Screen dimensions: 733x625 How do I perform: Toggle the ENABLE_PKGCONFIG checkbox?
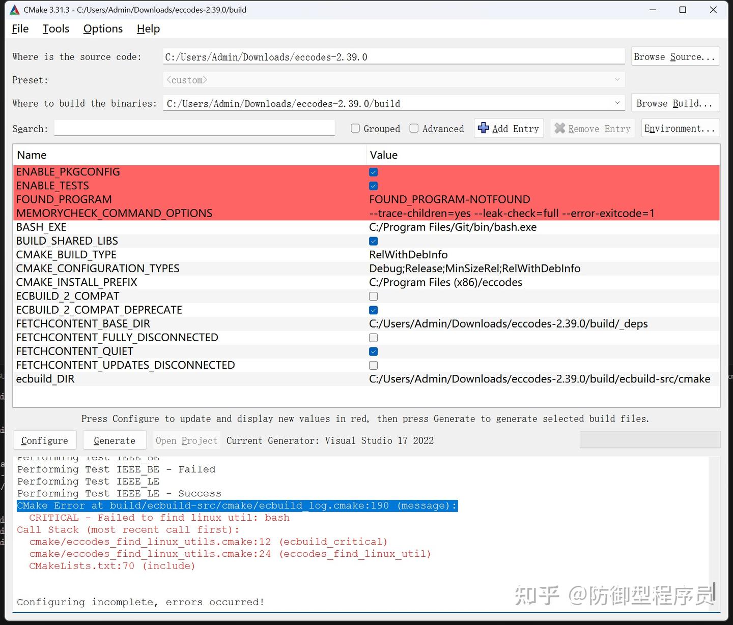click(x=374, y=172)
